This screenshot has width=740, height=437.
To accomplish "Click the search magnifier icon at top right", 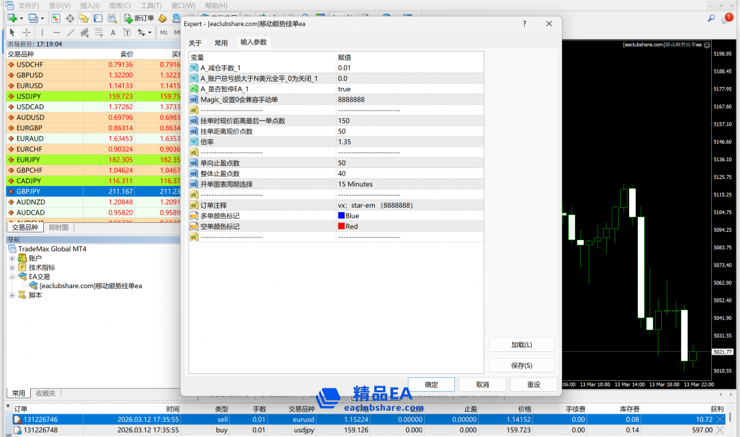I will [711, 18].
